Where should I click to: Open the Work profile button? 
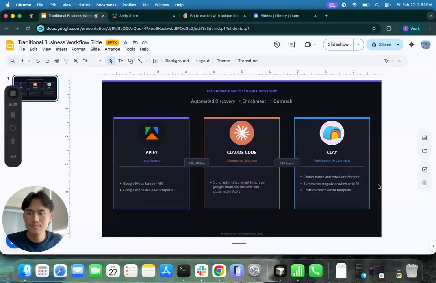coord(411,28)
